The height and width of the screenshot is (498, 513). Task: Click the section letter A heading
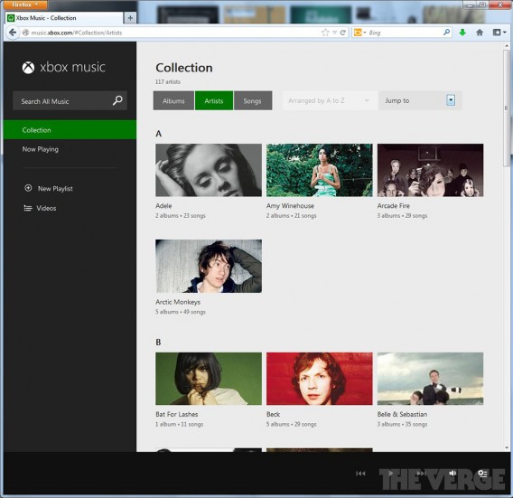(159, 134)
